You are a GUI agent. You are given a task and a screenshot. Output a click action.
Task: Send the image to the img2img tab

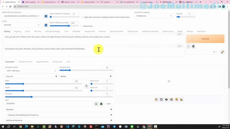[171, 100]
